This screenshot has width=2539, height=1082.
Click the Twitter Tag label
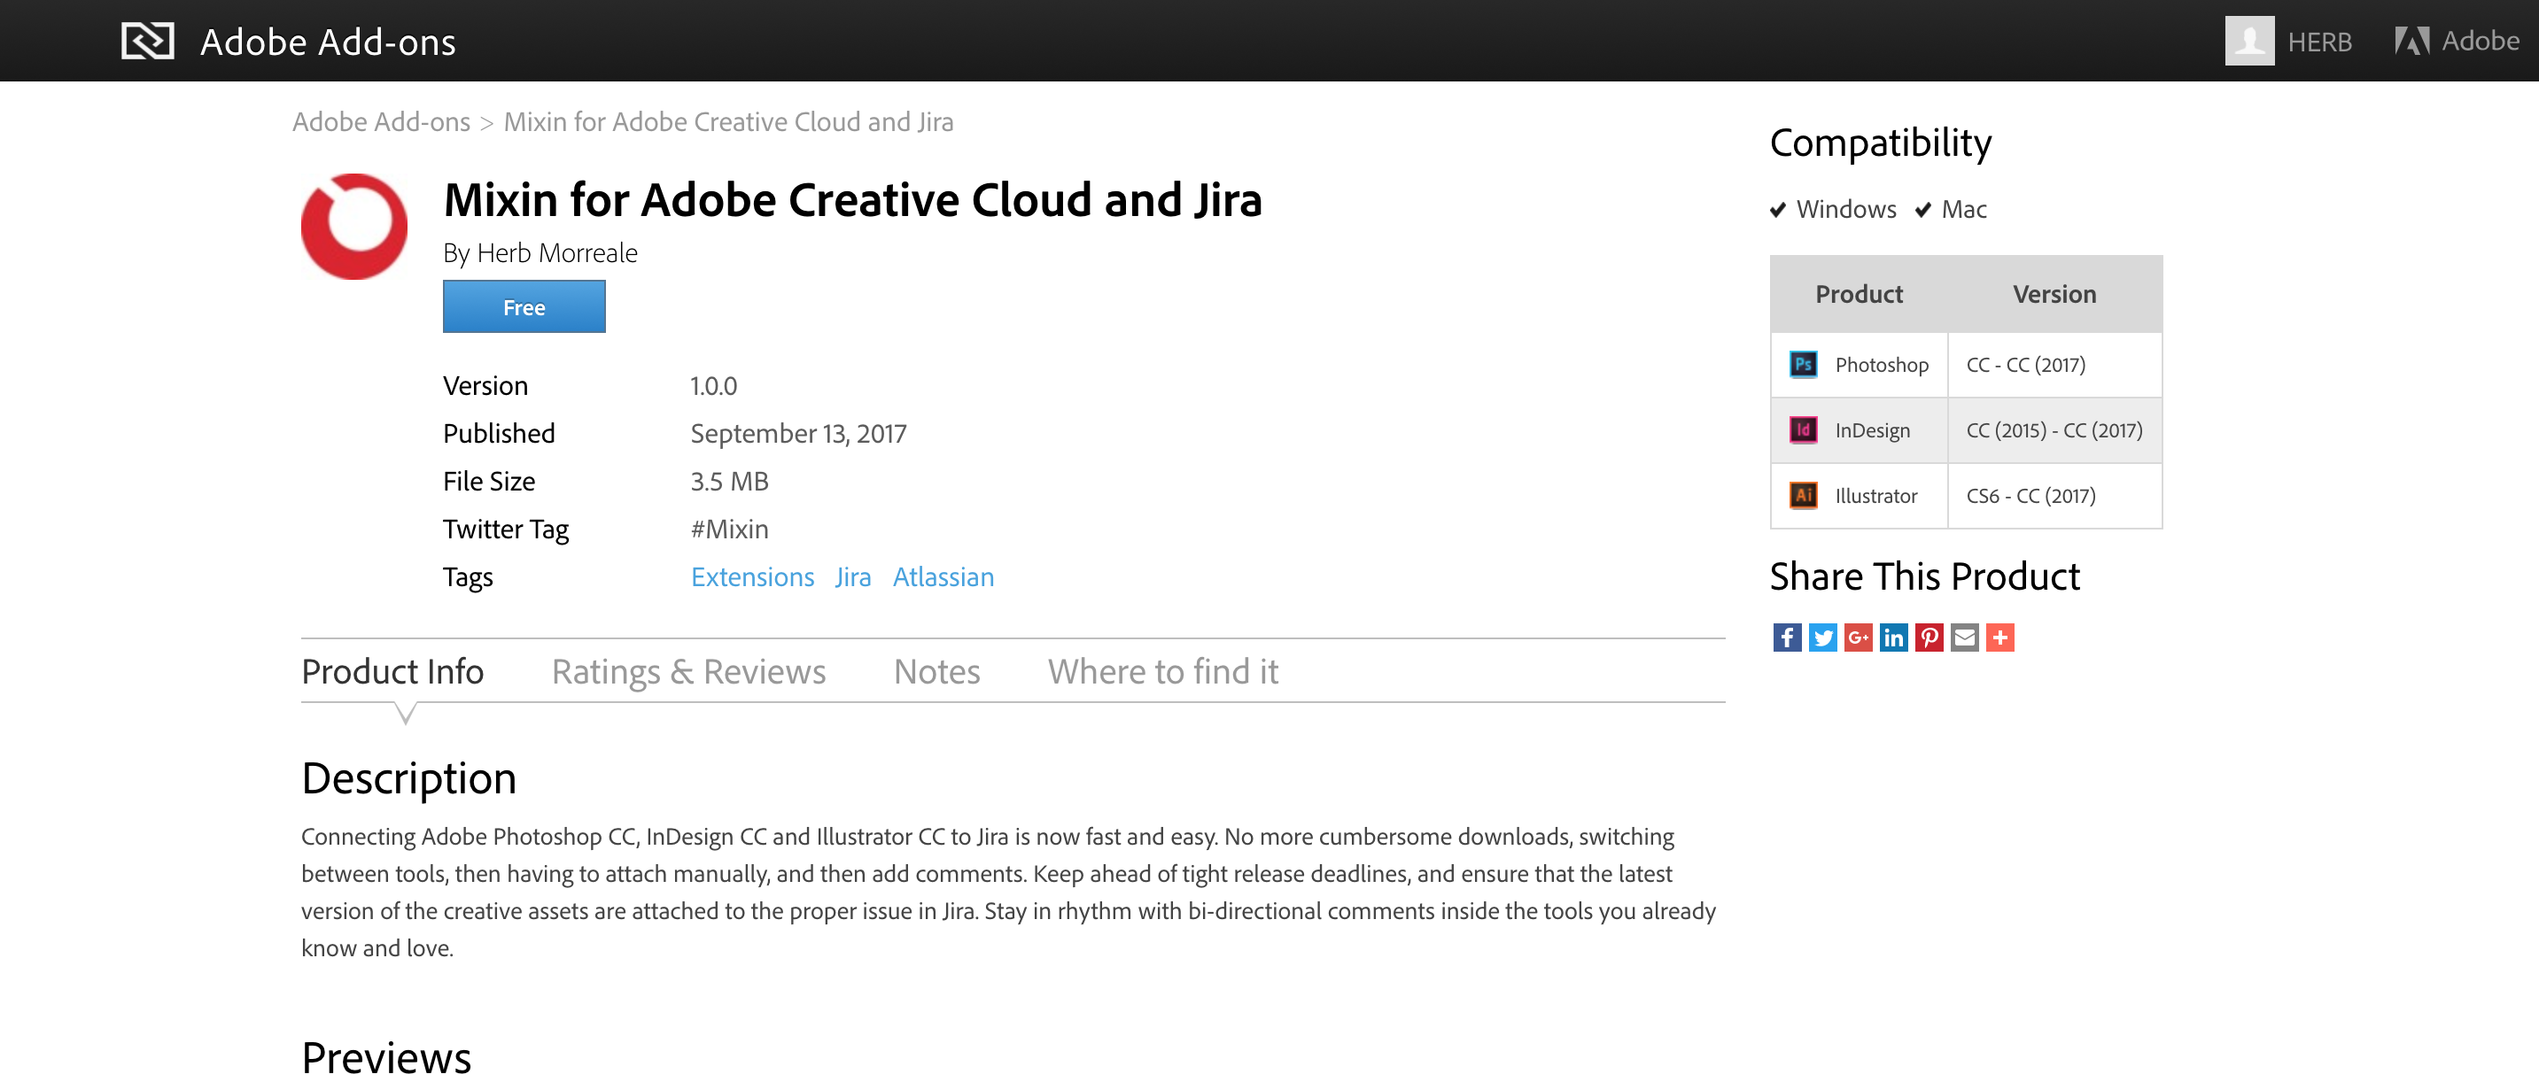pyautogui.click(x=506, y=530)
